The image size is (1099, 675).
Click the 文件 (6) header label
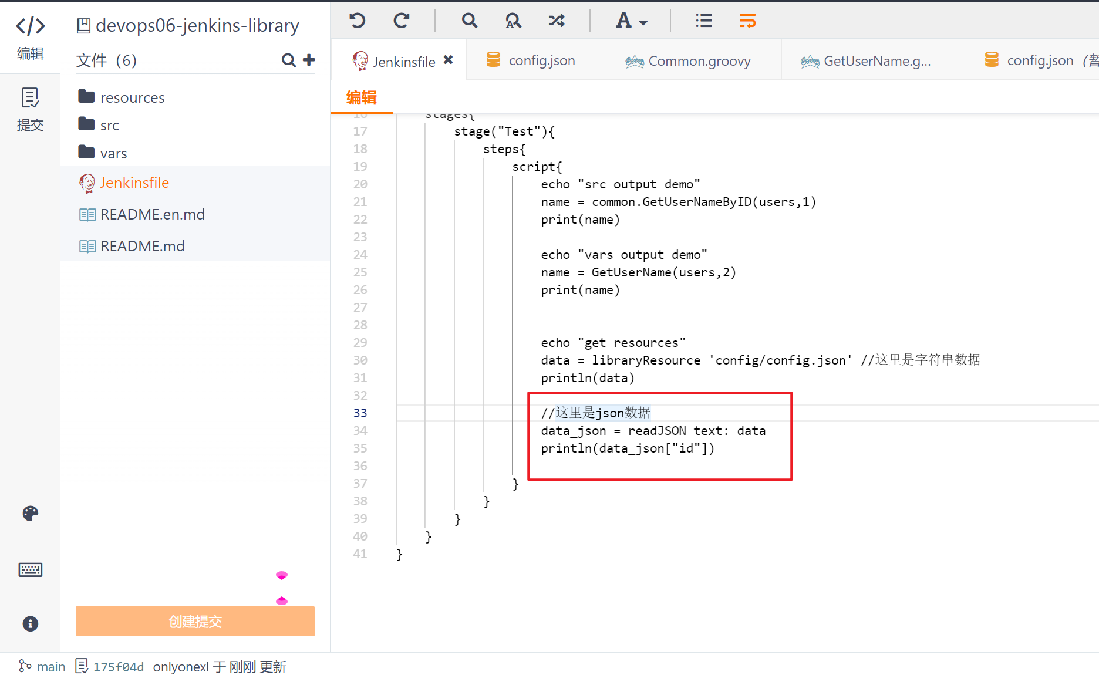(x=106, y=60)
